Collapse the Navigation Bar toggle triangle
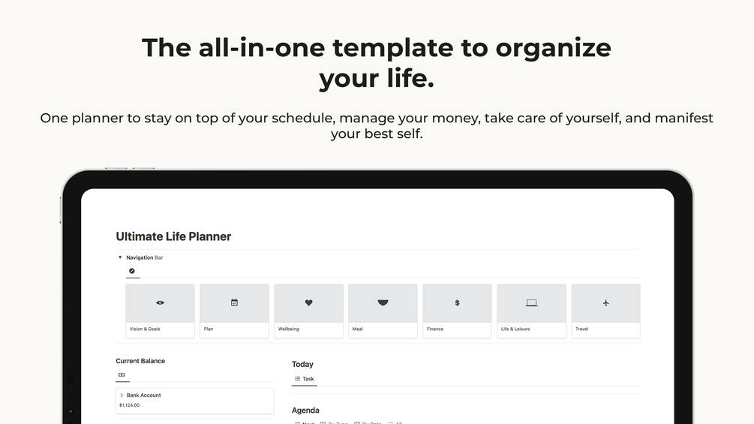Image resolution: width=754 pixels, height=424 pixels. click(120, 257)
